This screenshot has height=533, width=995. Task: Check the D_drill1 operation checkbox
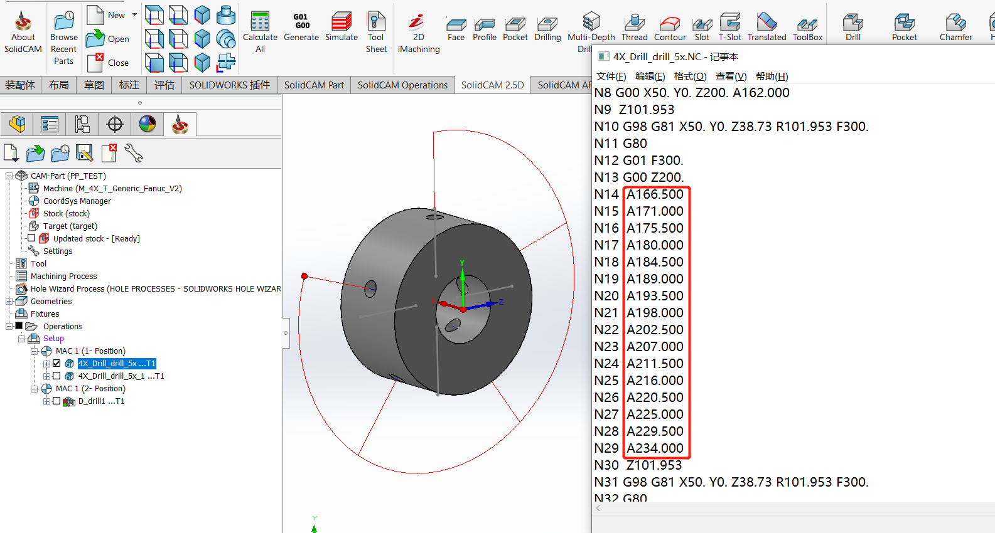tap(56, 401)
